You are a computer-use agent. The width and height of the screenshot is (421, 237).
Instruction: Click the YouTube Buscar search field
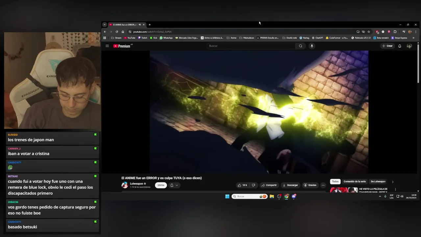pos(251,46)
